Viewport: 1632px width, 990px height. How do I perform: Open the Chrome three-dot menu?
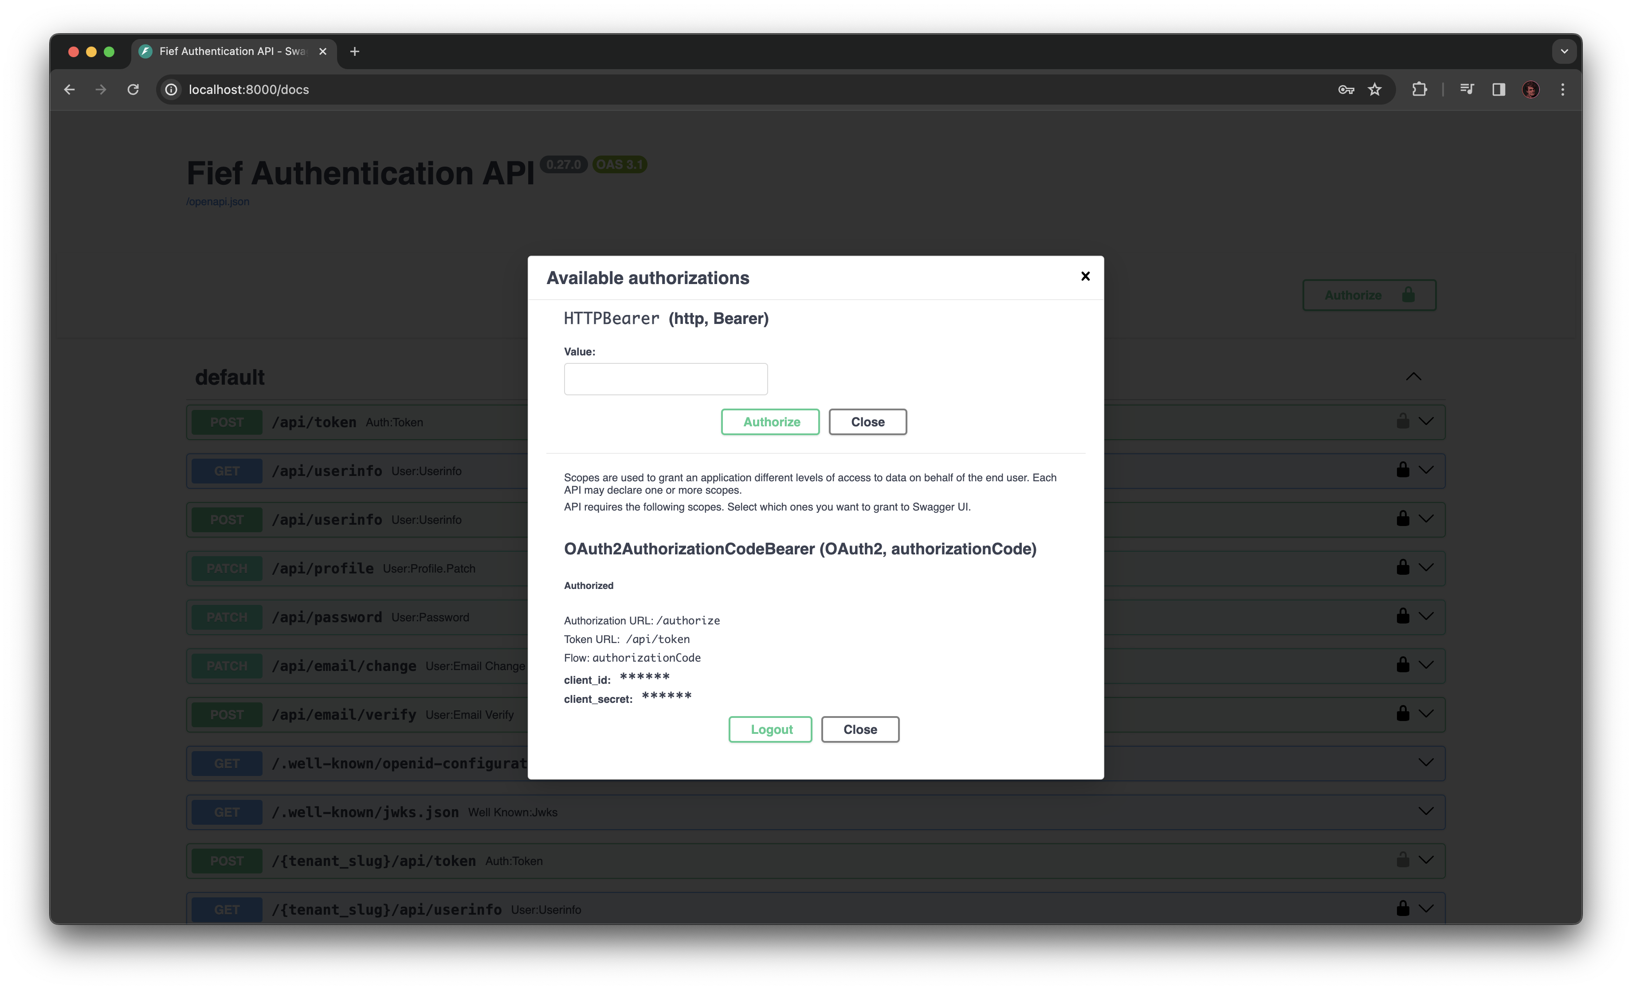coord(1562,90)
